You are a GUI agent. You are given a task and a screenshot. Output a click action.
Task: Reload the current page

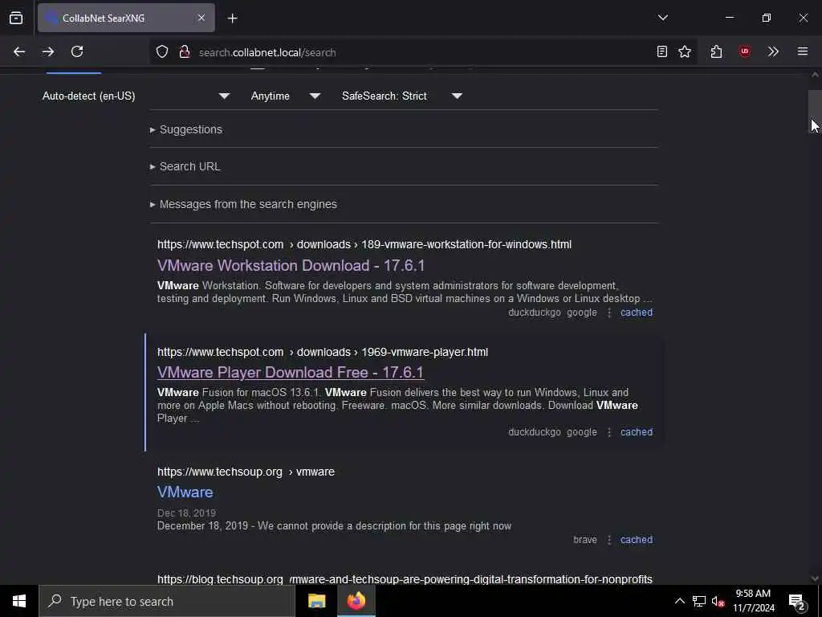77,51
